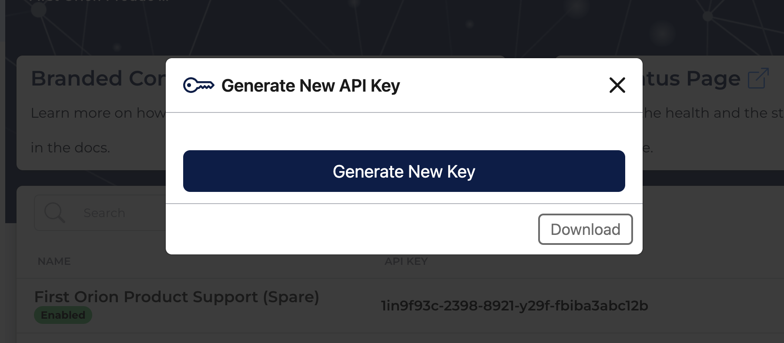Image resolution: width=784 pixels, height=343 pixels.
Task: Sort by the API KEY column header
Action: (406, 261)
